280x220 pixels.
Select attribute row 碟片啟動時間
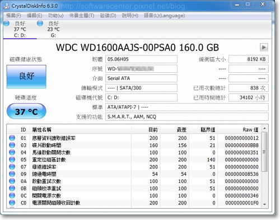[x=134, y=145]
